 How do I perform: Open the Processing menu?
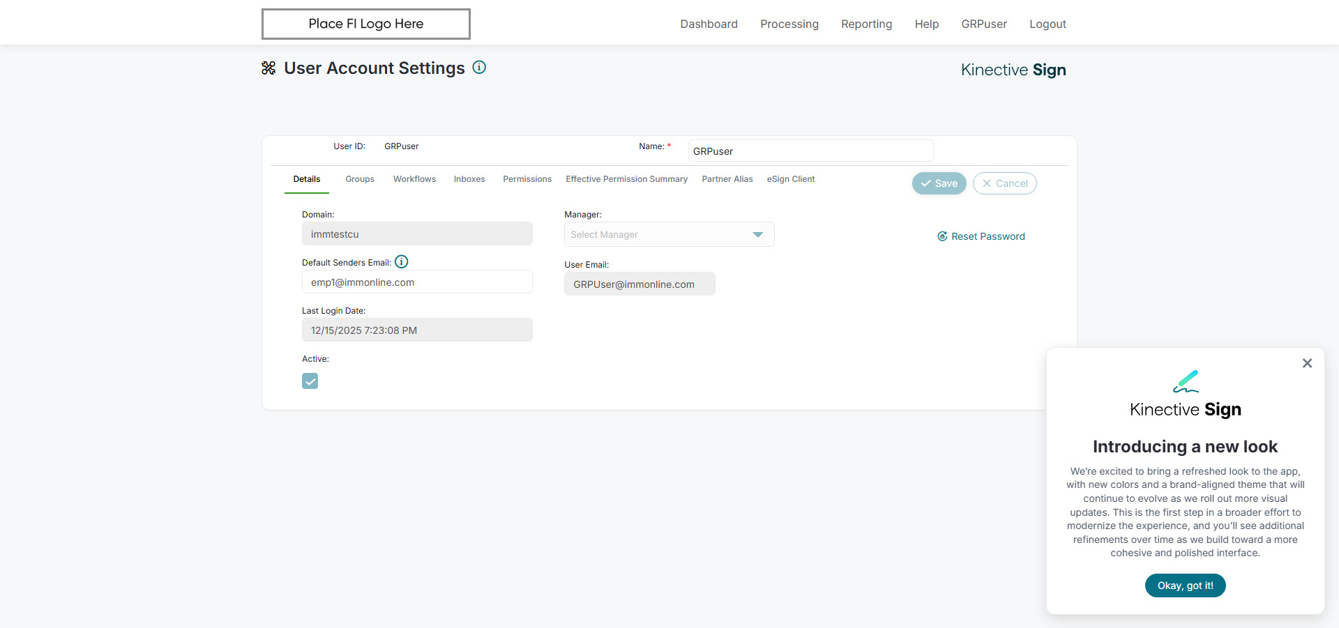tap(789, 24)
